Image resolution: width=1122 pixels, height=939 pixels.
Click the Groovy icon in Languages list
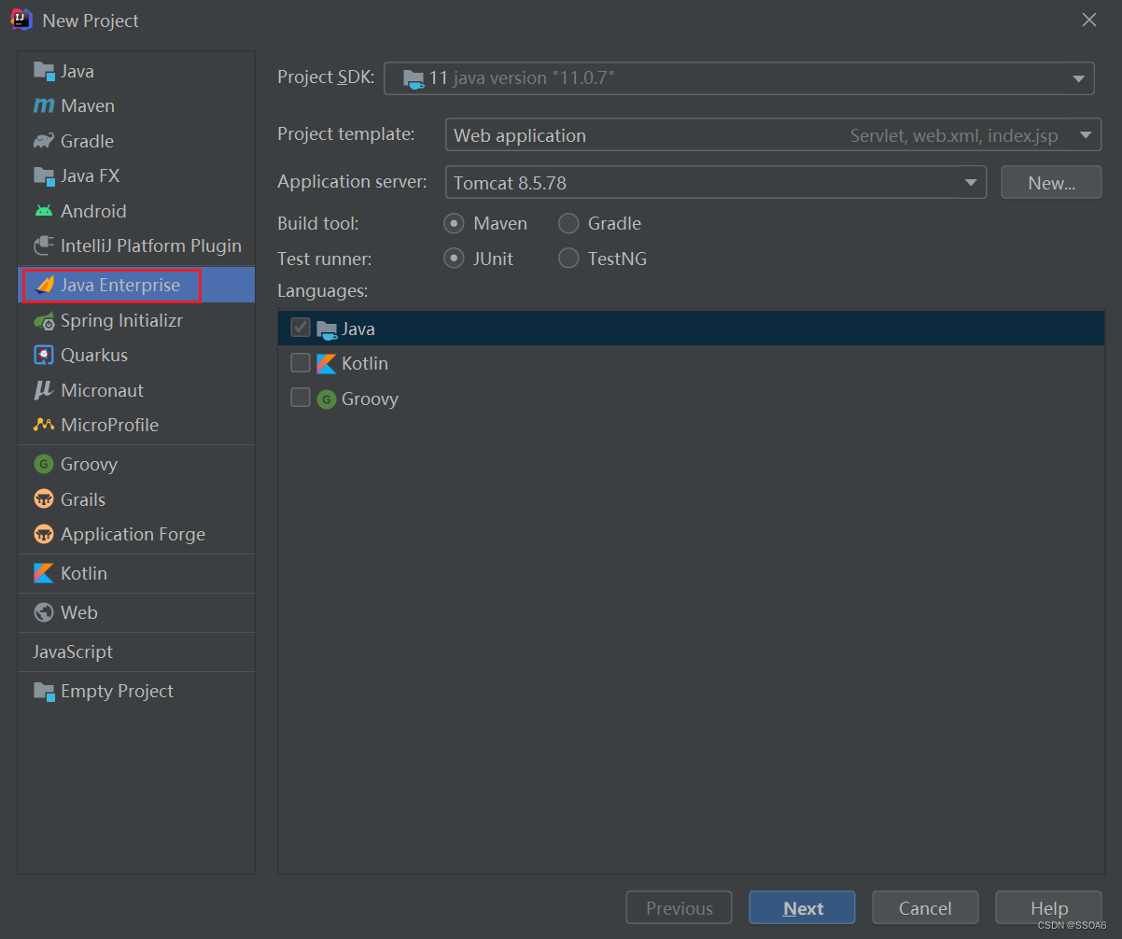click(x=326, y=399)
